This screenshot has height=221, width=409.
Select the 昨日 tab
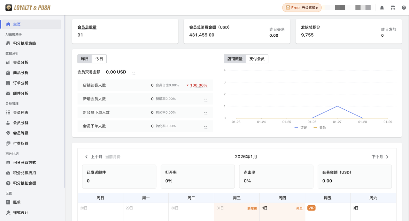coord(84,59)
